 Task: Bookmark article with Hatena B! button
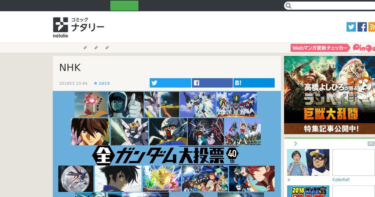pos(254,83)
